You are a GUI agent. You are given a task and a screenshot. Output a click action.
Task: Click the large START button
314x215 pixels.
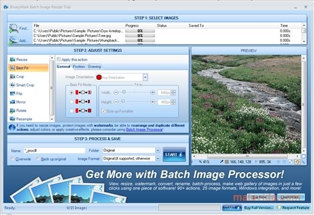(x=174, y=155)
